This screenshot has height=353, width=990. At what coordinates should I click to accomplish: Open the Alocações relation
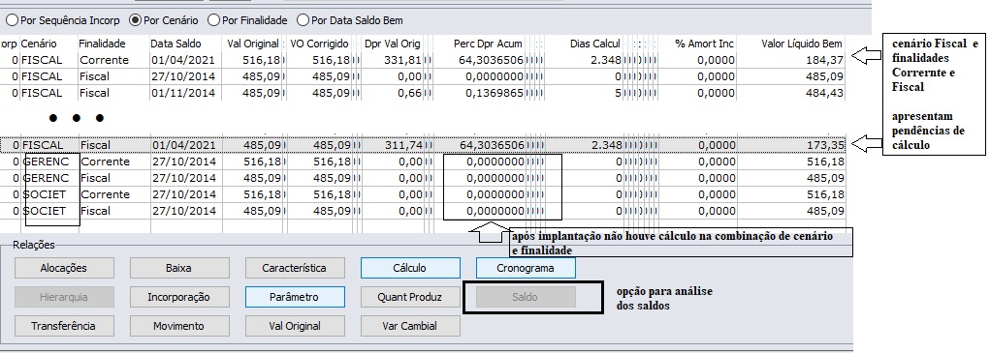(x=64, y=268)
